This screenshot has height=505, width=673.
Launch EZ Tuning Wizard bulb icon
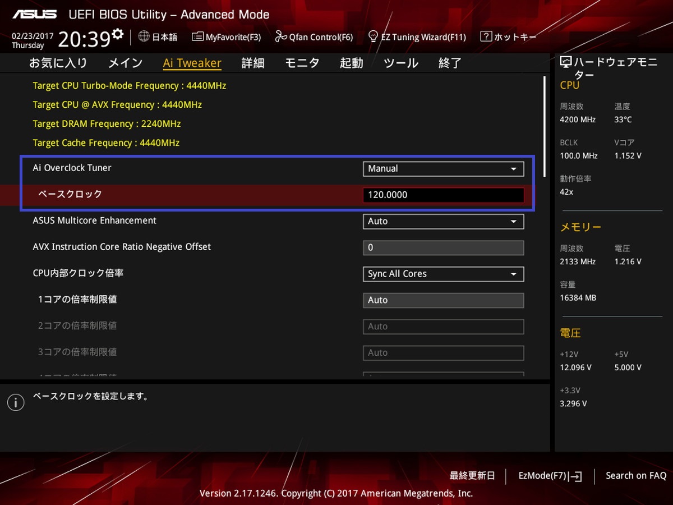tap(373, 36)
